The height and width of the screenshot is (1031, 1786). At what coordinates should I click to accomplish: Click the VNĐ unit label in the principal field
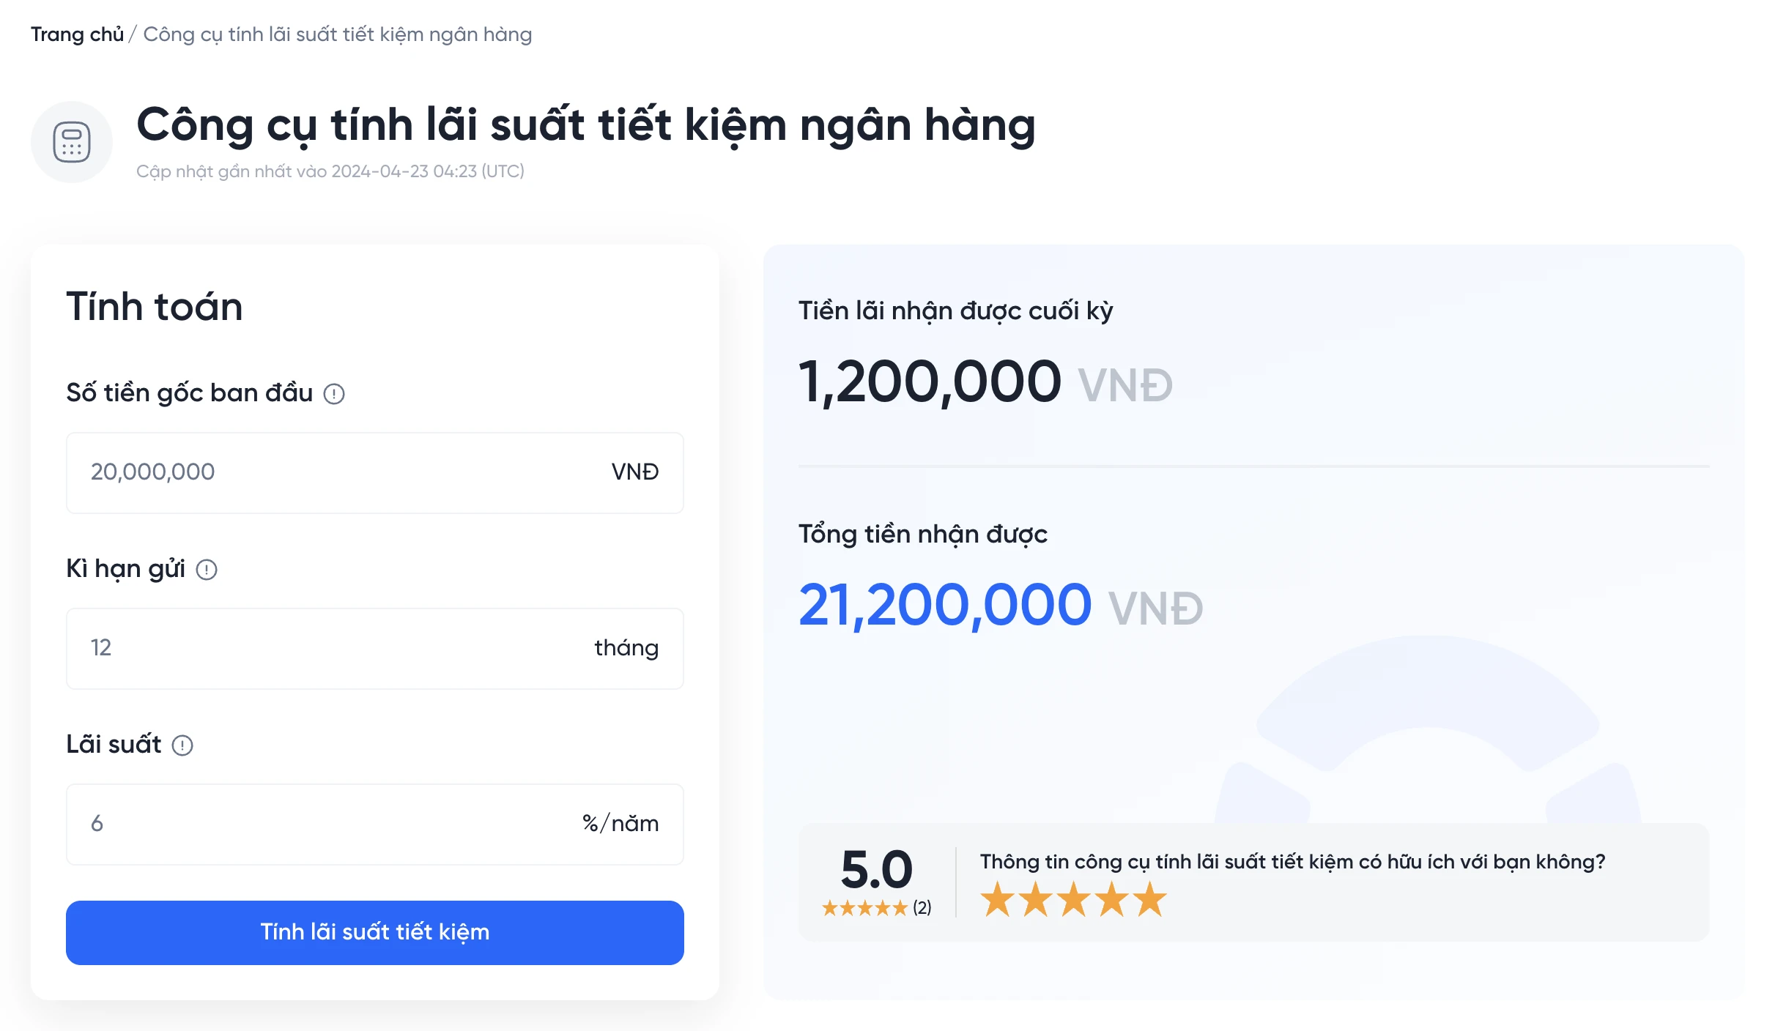[x=634, y=472]
